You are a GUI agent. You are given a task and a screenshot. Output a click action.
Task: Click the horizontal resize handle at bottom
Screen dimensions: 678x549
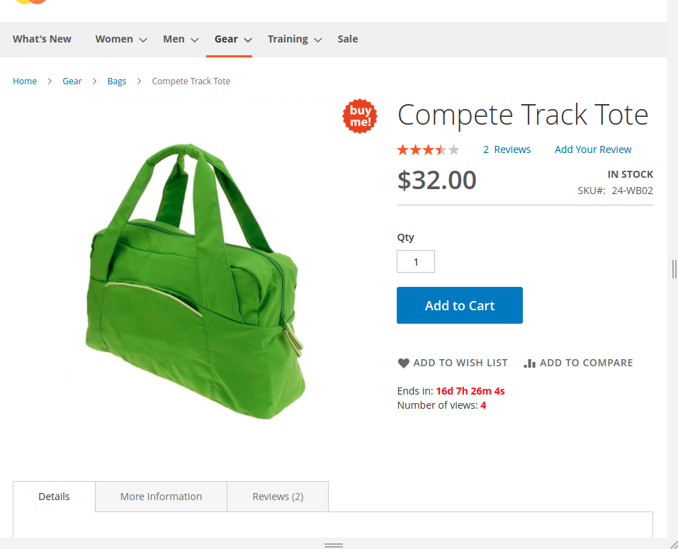pos(334,545)
